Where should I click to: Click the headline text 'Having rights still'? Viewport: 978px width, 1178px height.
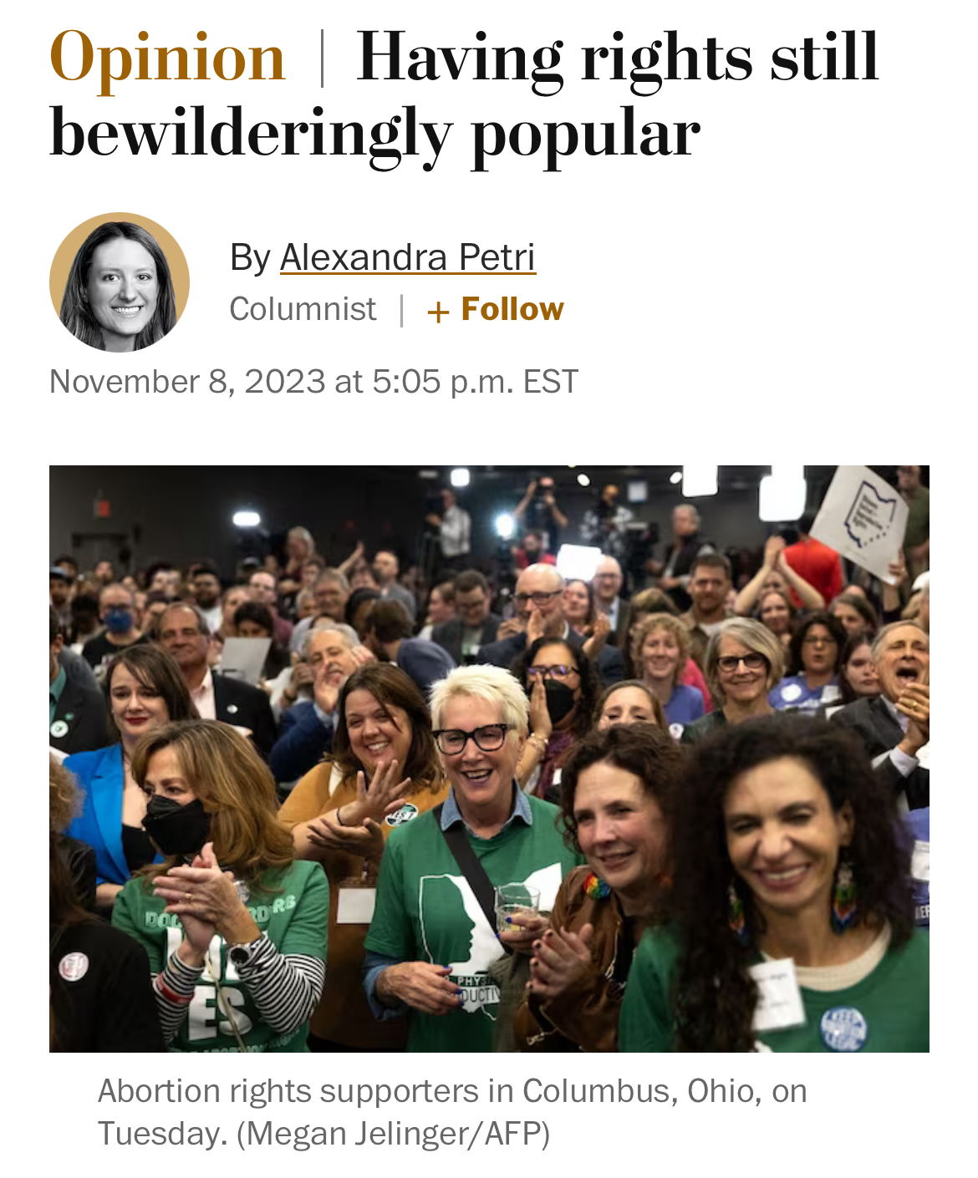point(617,57)
